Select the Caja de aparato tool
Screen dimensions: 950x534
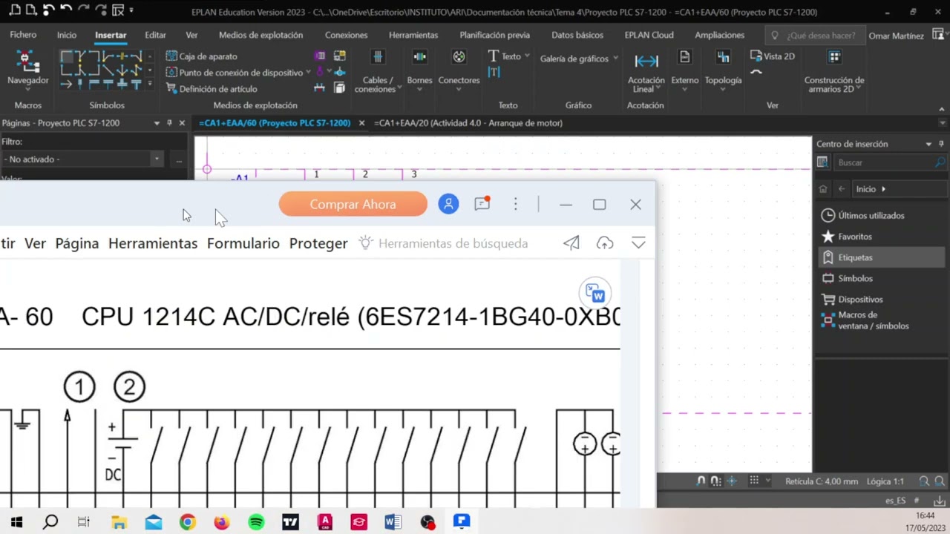(201, 56)
